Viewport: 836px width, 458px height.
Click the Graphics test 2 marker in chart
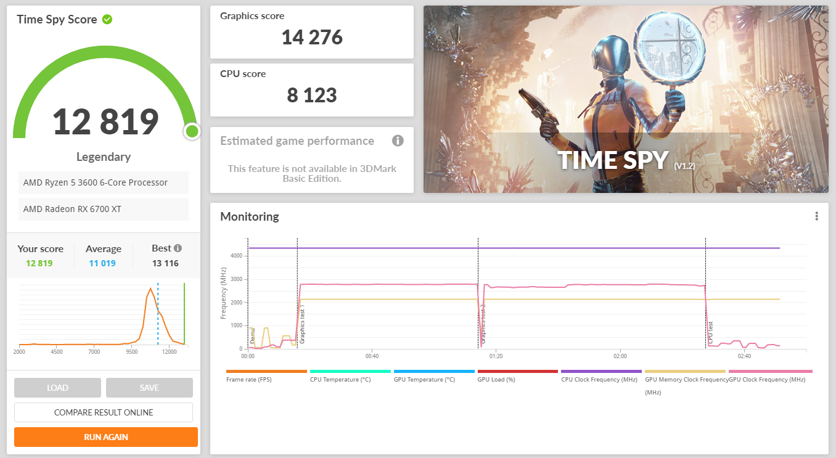[x=483, y=324]
